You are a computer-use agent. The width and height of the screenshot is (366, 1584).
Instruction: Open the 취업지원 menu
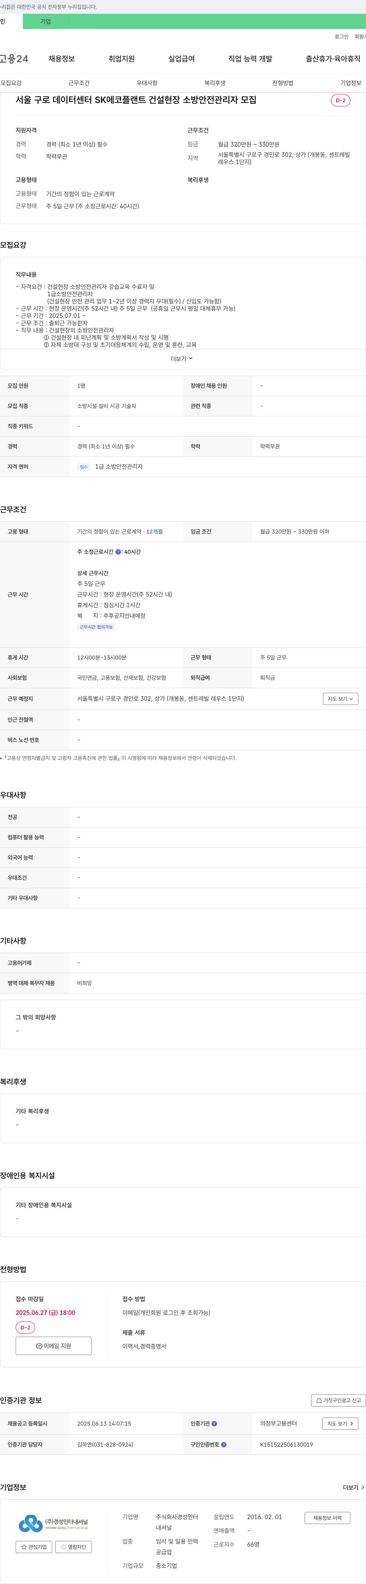coord(122,59)
